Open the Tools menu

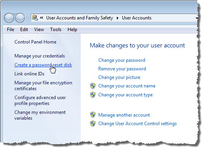(56, 30)
